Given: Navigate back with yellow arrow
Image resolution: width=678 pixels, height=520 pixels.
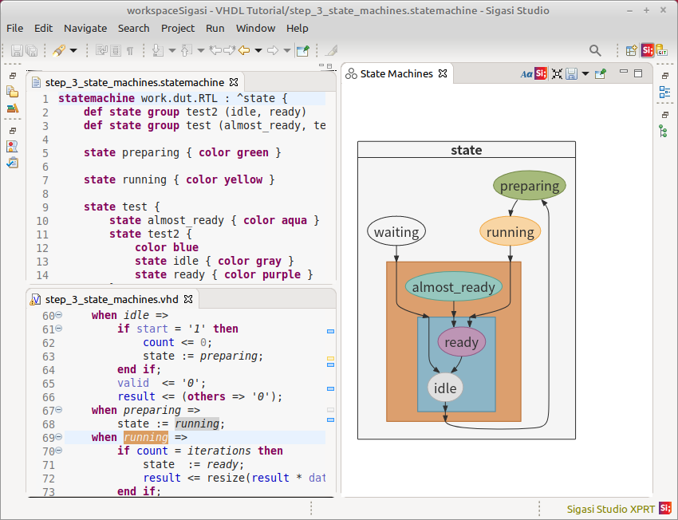Looking at the screenshot, I should 244,50.
